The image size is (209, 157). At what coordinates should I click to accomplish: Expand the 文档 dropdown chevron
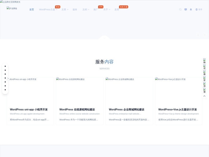coord(89,9)
